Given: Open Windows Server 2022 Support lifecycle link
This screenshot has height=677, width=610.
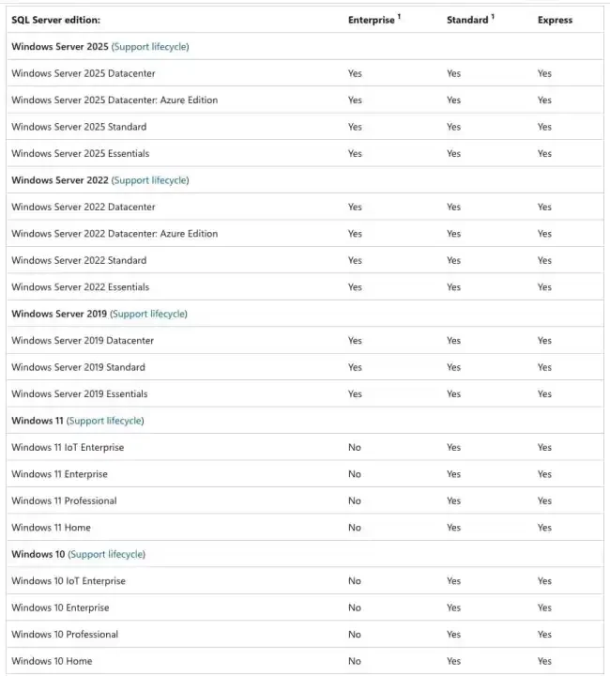Looking at the screenshot, I should 150,180.
